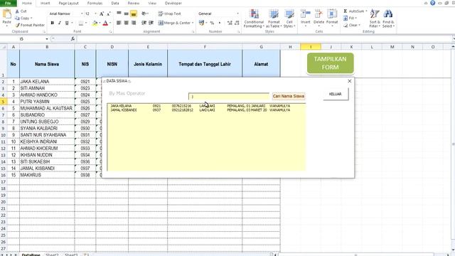Click the Accounting Number Format icon

click(201, 23)
